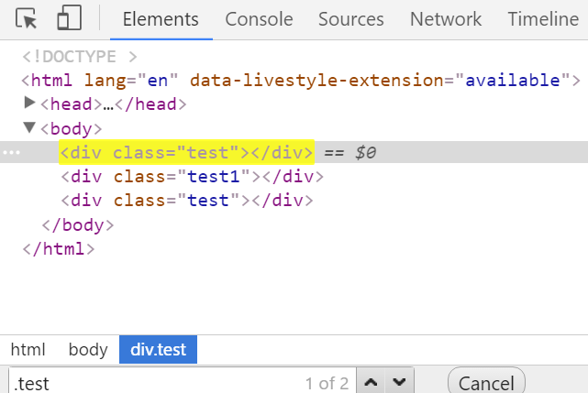
Task: Select the highlighted div class test node
Action: click(x=186, y=152)
